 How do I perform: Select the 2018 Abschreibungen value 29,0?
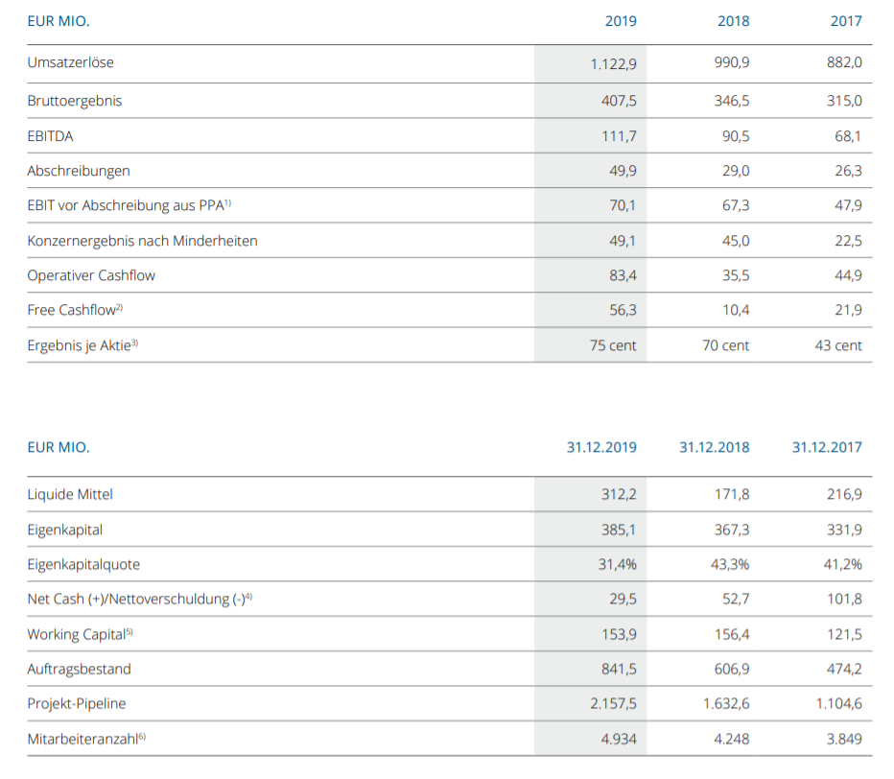point(735,171)
